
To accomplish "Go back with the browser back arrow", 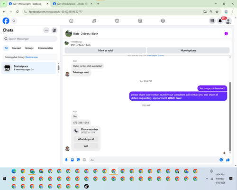I will pyautogui.click(x=4, y=11).
